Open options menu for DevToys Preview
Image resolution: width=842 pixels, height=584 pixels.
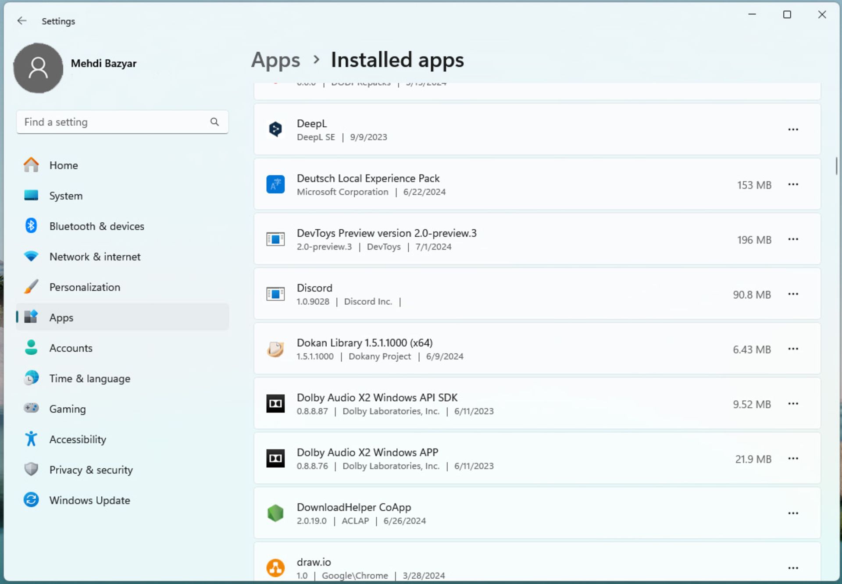coord(793,239)
